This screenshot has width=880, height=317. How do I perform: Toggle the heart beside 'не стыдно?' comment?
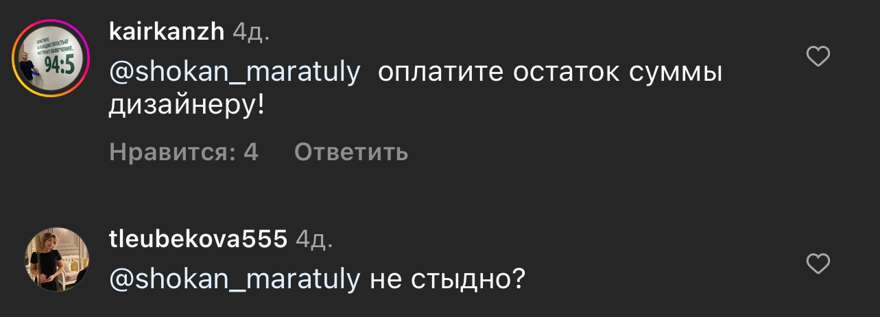818,263
